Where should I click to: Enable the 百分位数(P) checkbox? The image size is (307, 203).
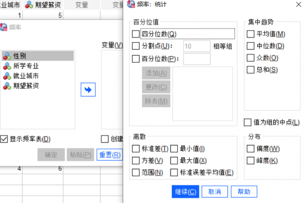coord(136,59)
